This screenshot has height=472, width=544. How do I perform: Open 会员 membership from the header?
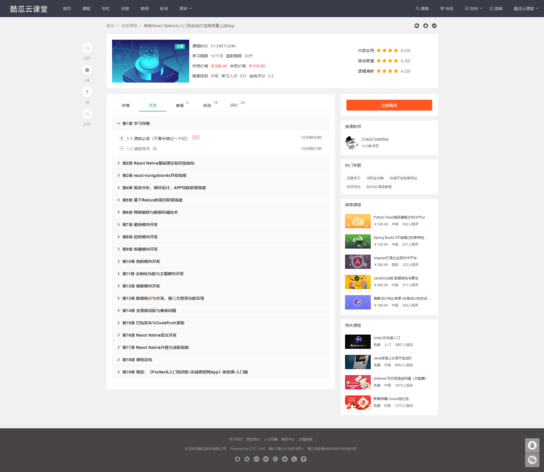point(447,9)
